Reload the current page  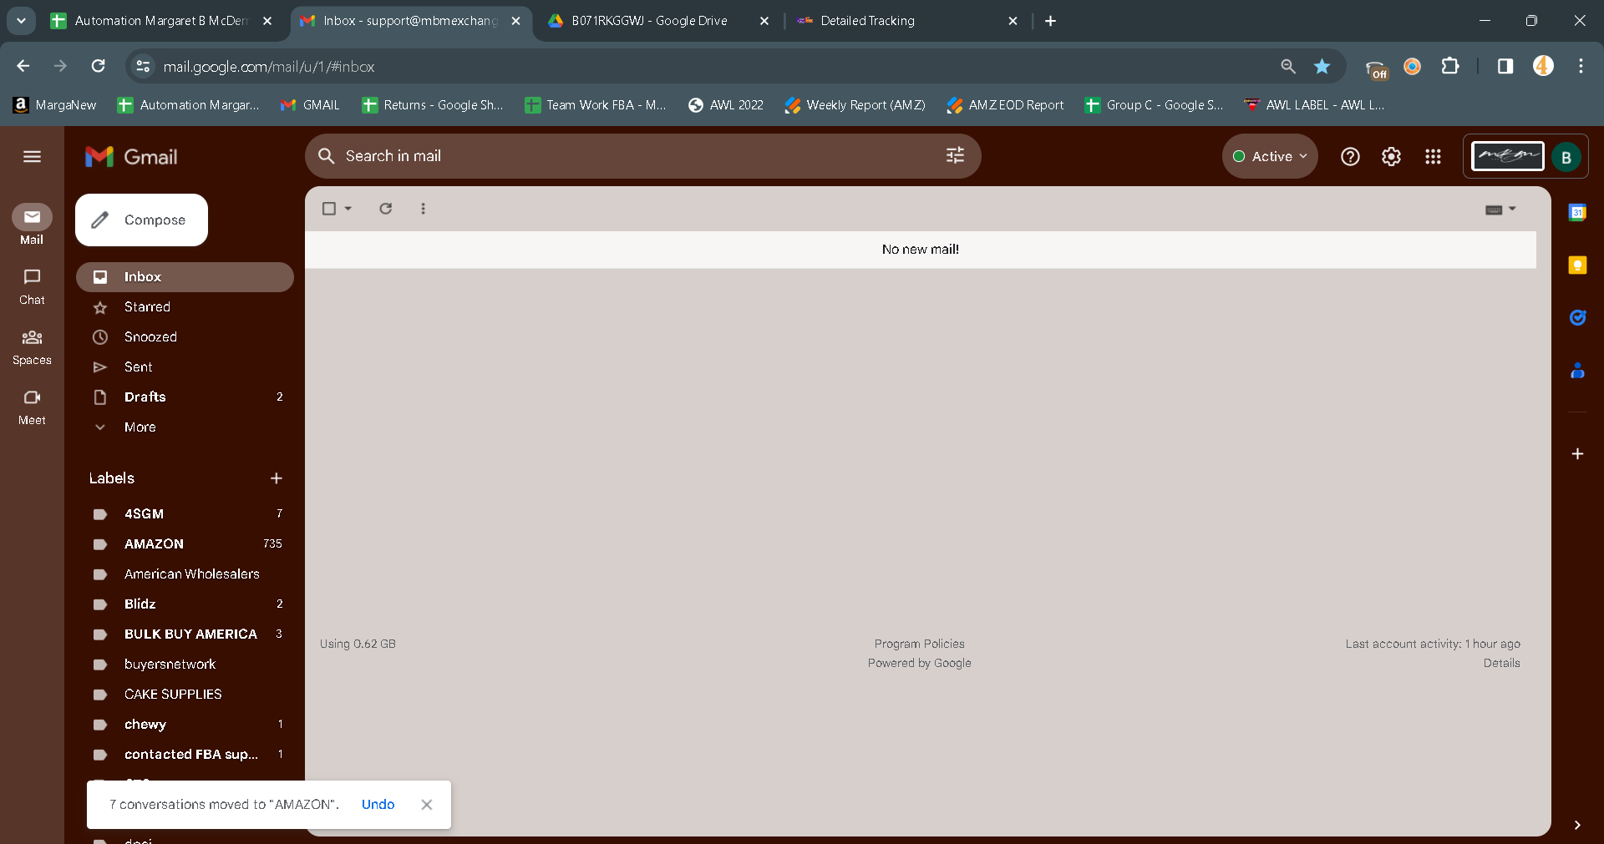click(99, 66)
